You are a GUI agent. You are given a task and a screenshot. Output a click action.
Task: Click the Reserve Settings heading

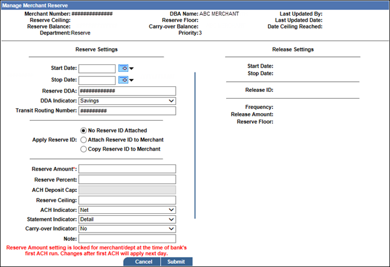[x=96, y=49]
